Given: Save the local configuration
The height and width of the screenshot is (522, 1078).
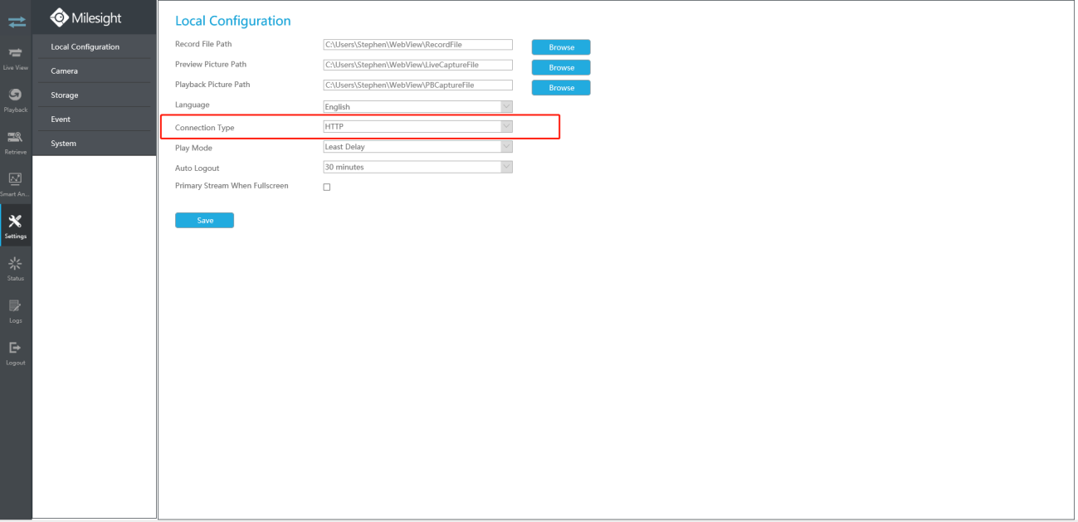Looking at the screenshot, I should coord(204,220).
